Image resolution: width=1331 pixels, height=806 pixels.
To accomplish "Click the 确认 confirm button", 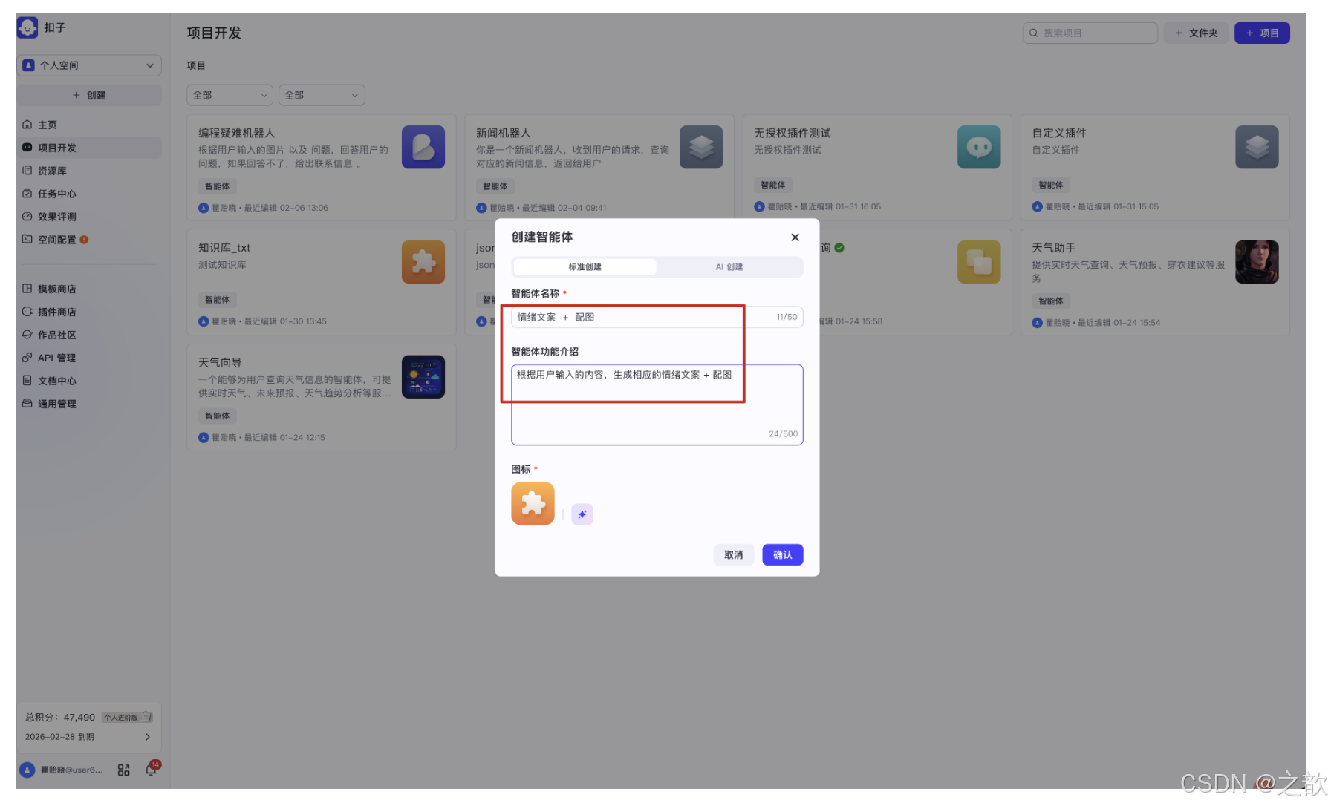I will [782, 554].
